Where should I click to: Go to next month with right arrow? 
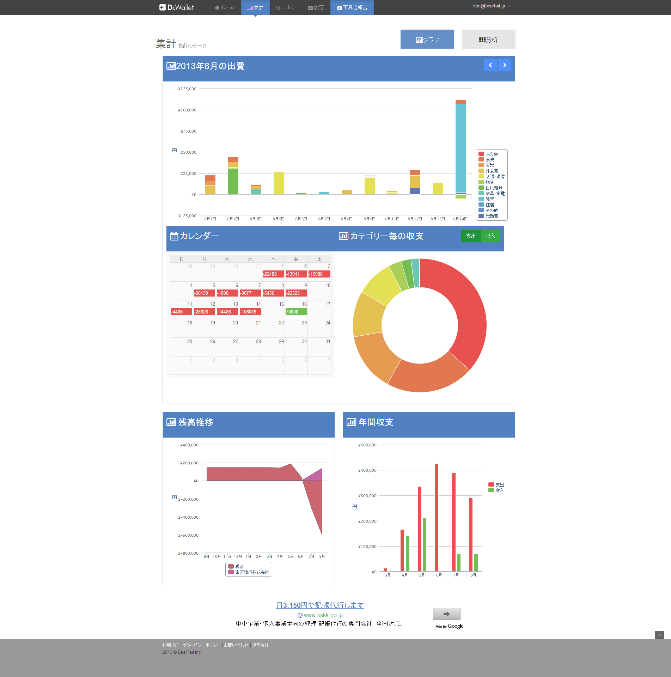point(505,65)
